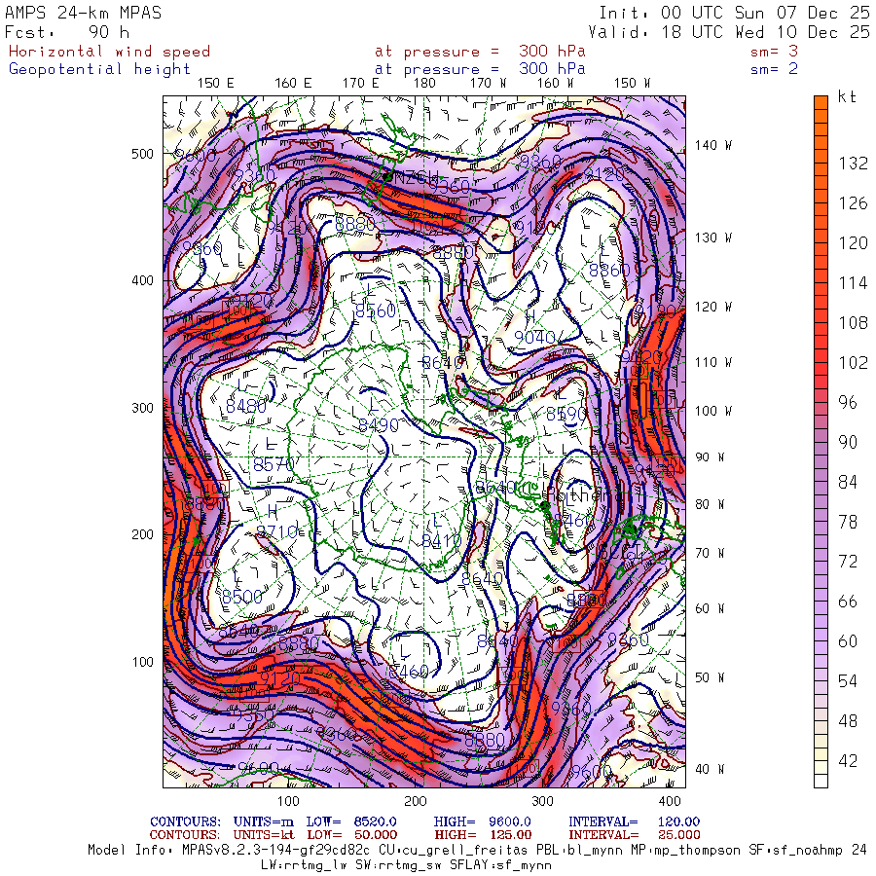Click the 'Model Info: MPASv8.2.3' line
The image size is (876, 876).
coord(478,851)
